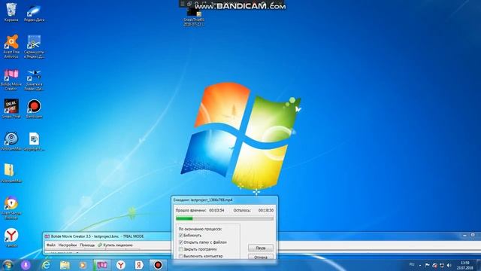Launch the WebcamMax desktop shortcut

(x=11, y=142)
